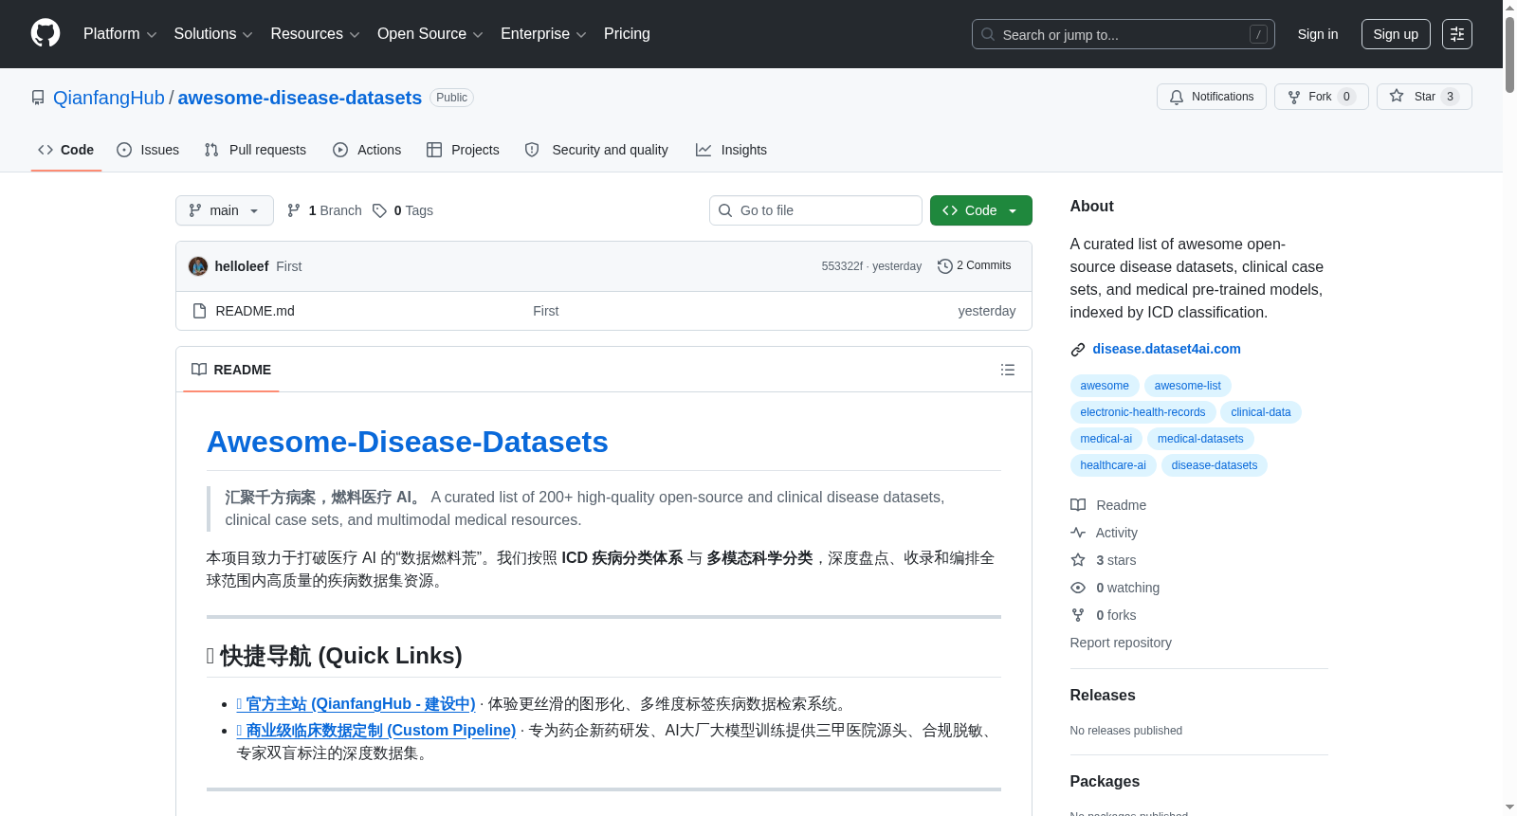This screenshot has height=816, width=1517.
Task: Fork the repository
Action: point(1322,97)
